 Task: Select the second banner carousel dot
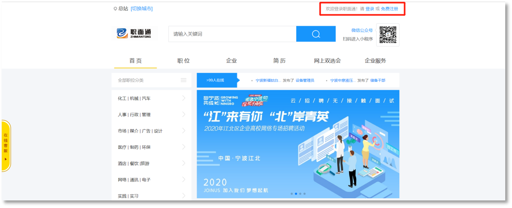click(296, 194)
